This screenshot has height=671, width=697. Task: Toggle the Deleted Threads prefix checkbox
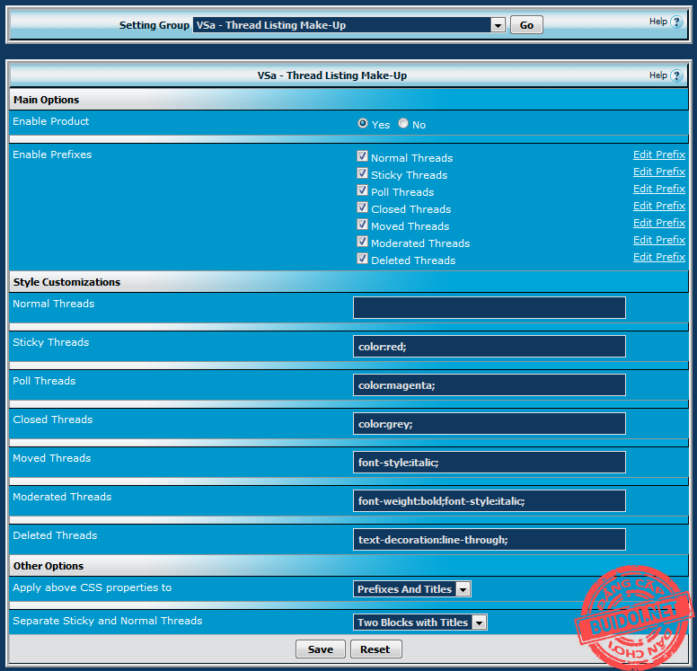(363, 259)
